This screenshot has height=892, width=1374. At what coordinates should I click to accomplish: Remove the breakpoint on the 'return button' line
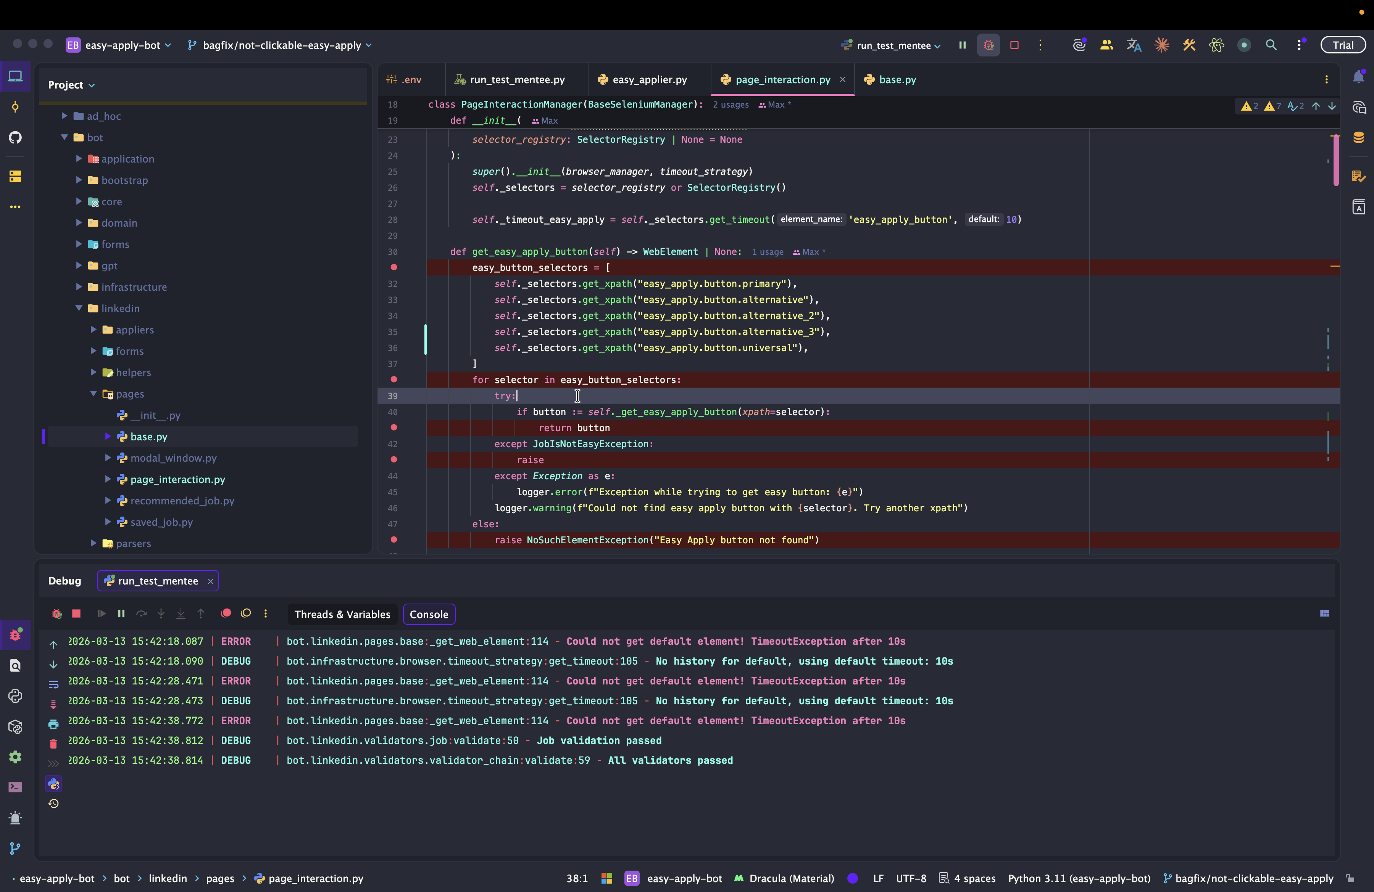click(394, 428)
